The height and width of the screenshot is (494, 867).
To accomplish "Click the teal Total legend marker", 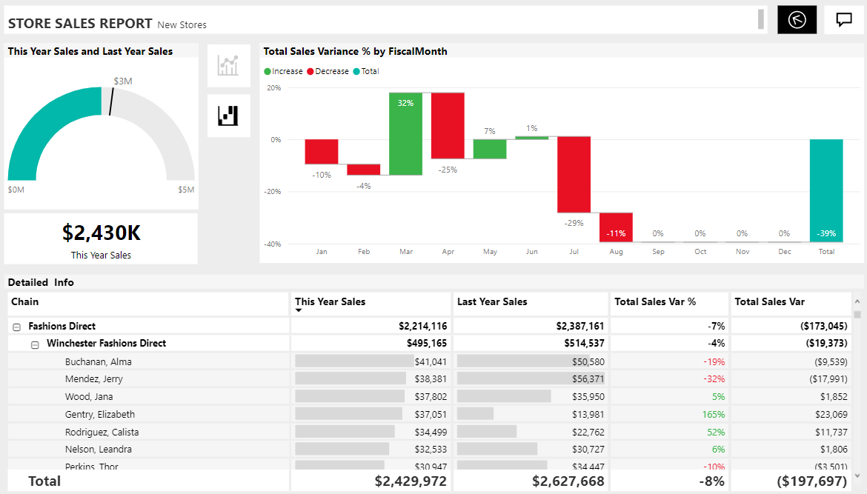I will click(x=356, y=72).
